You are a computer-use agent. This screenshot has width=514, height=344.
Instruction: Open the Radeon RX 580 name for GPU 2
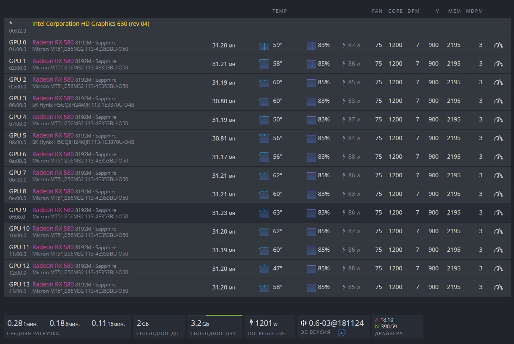[x=53, y=80]
